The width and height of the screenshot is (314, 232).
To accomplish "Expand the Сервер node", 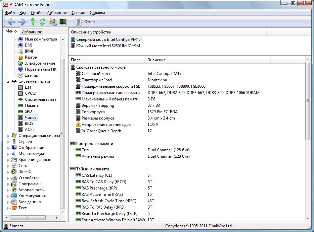I will (8, 142).
